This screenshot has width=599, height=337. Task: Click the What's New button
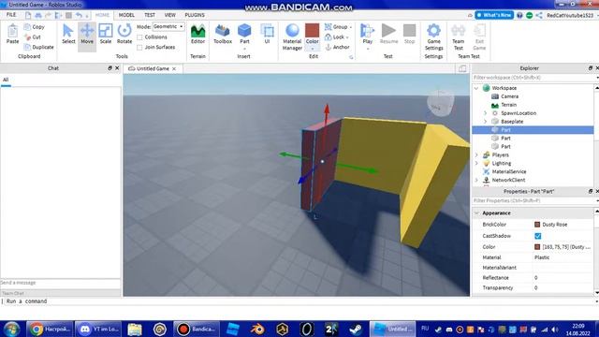click(x=494, y=15)
